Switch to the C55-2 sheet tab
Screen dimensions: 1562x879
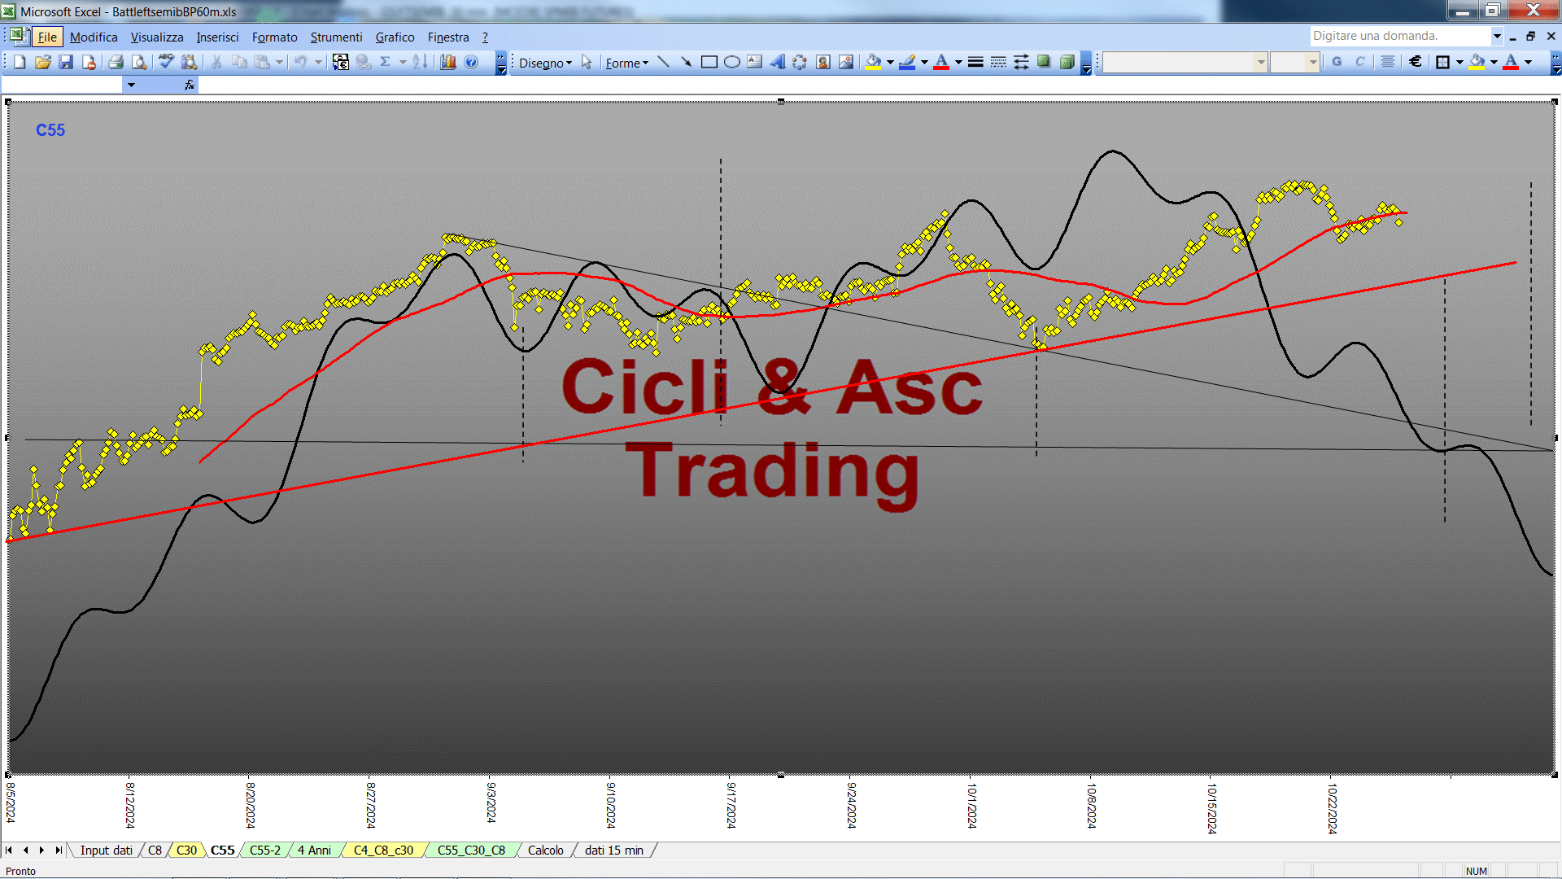tap(264, 851)
